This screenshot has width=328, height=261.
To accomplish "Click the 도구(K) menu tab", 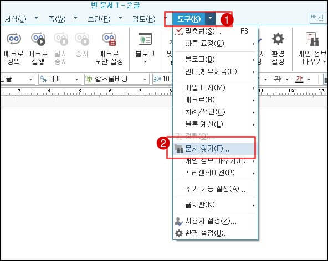I will click(x=189, y=19).
